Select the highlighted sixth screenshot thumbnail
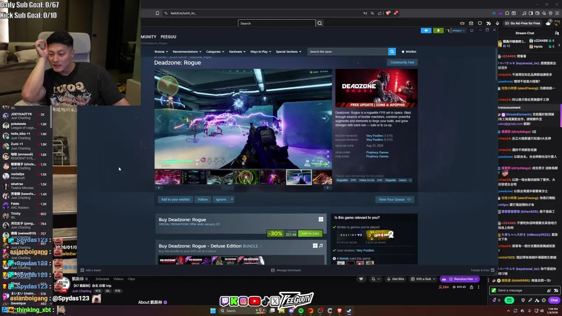Image resolution: width=562 pixels, height=316 pixels. [299, 177]
